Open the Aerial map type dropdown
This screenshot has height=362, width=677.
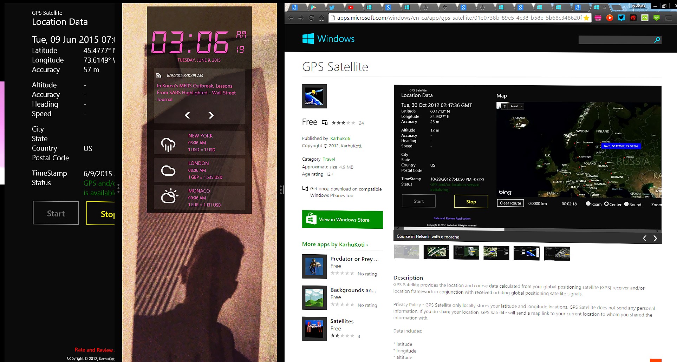click(516, 106)
